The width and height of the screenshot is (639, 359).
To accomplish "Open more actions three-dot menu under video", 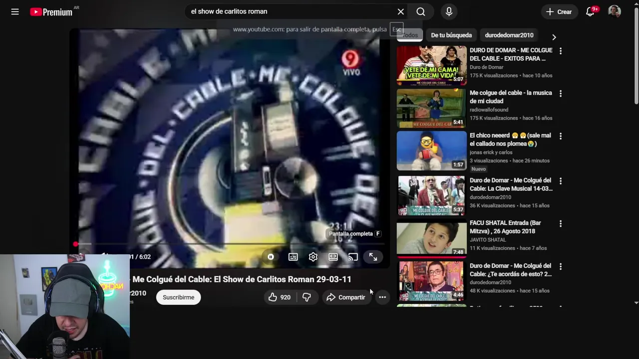I will click(382, 297).
